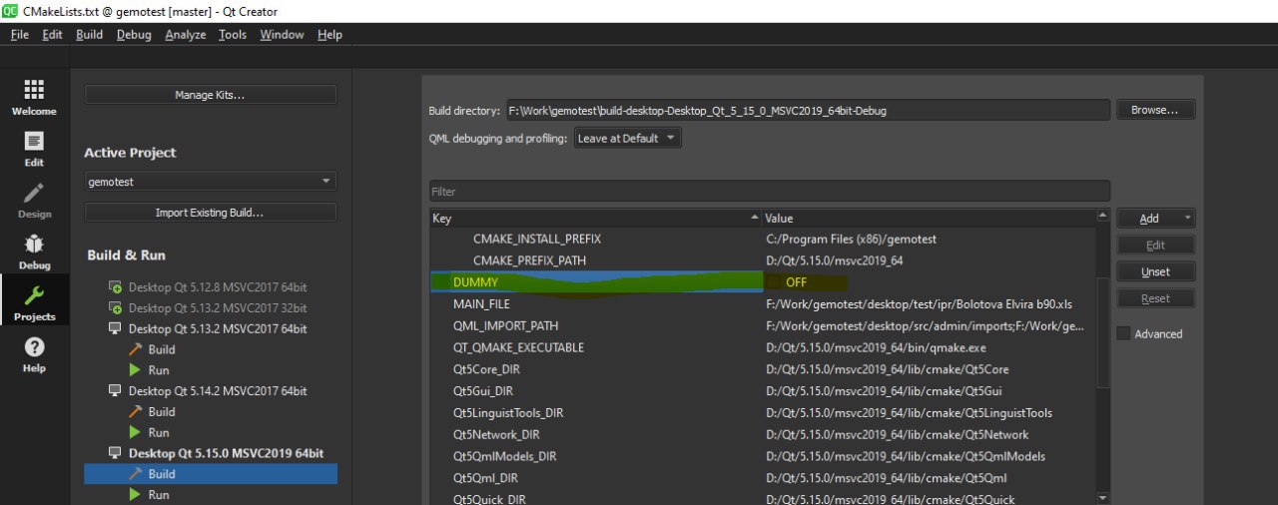Click hammer icon under Qt 5.15.0 kit
The image size is (1278, 505).
tap(136, 474)
